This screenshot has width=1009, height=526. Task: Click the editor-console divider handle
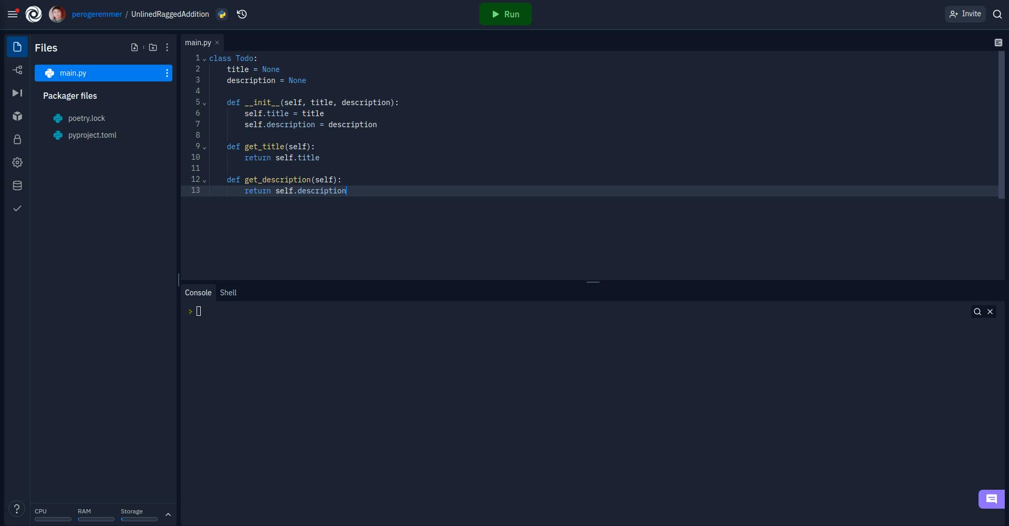click(593, 282)
